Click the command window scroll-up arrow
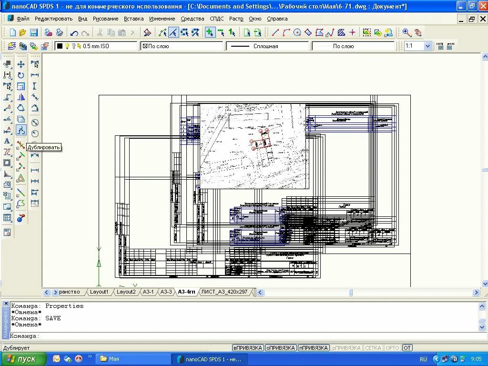This screenshot has height=366, width=488. click(x=482, y=306)
